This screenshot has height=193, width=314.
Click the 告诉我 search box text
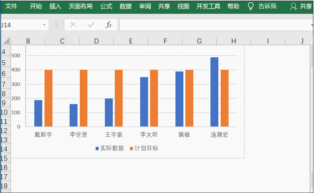(x=267, y=6)
